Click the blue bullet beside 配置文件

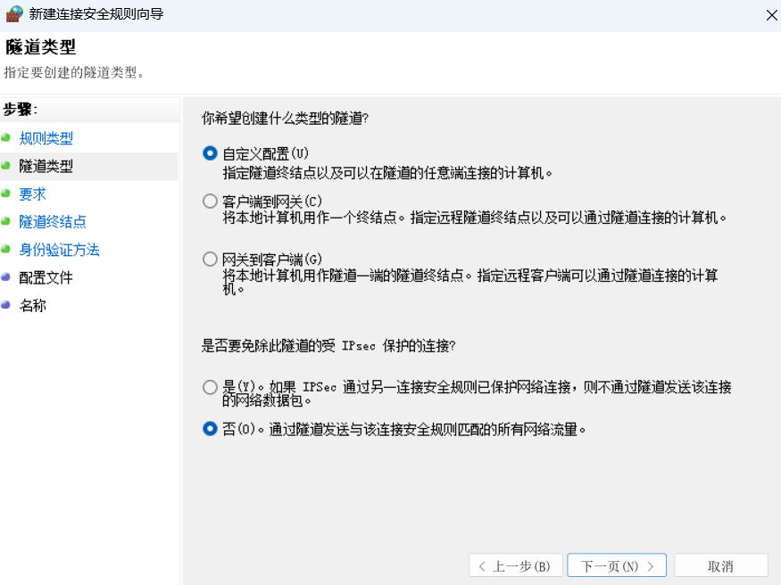6,276
